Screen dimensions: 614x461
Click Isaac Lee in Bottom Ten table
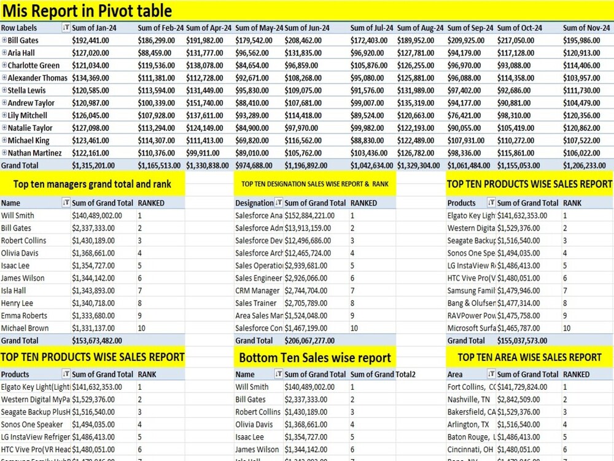(249, 437)
